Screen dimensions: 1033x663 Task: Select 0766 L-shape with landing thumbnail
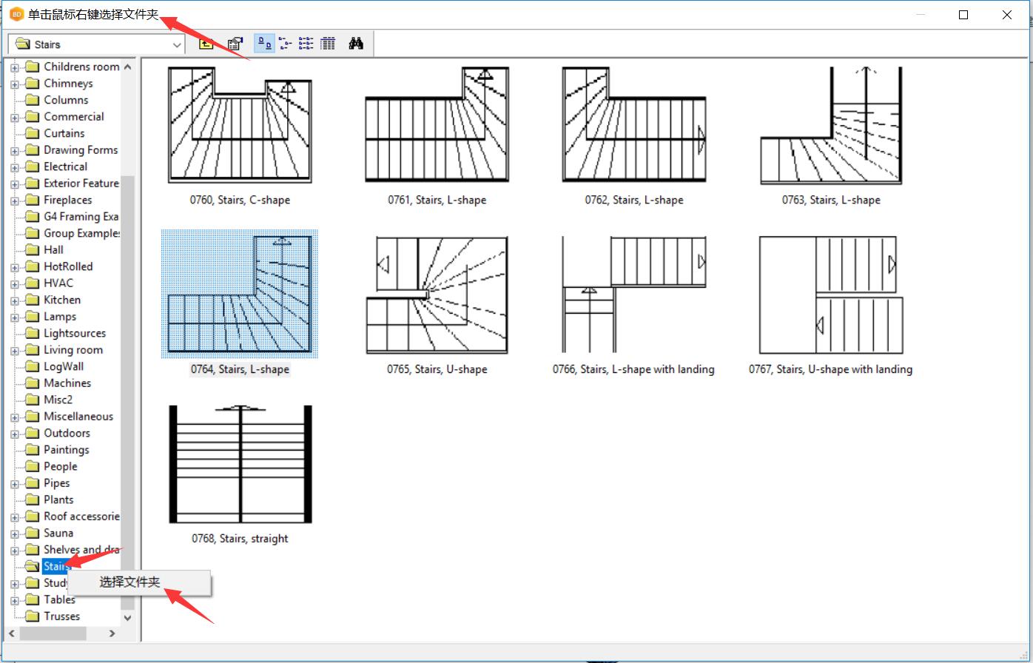point(633,295)
